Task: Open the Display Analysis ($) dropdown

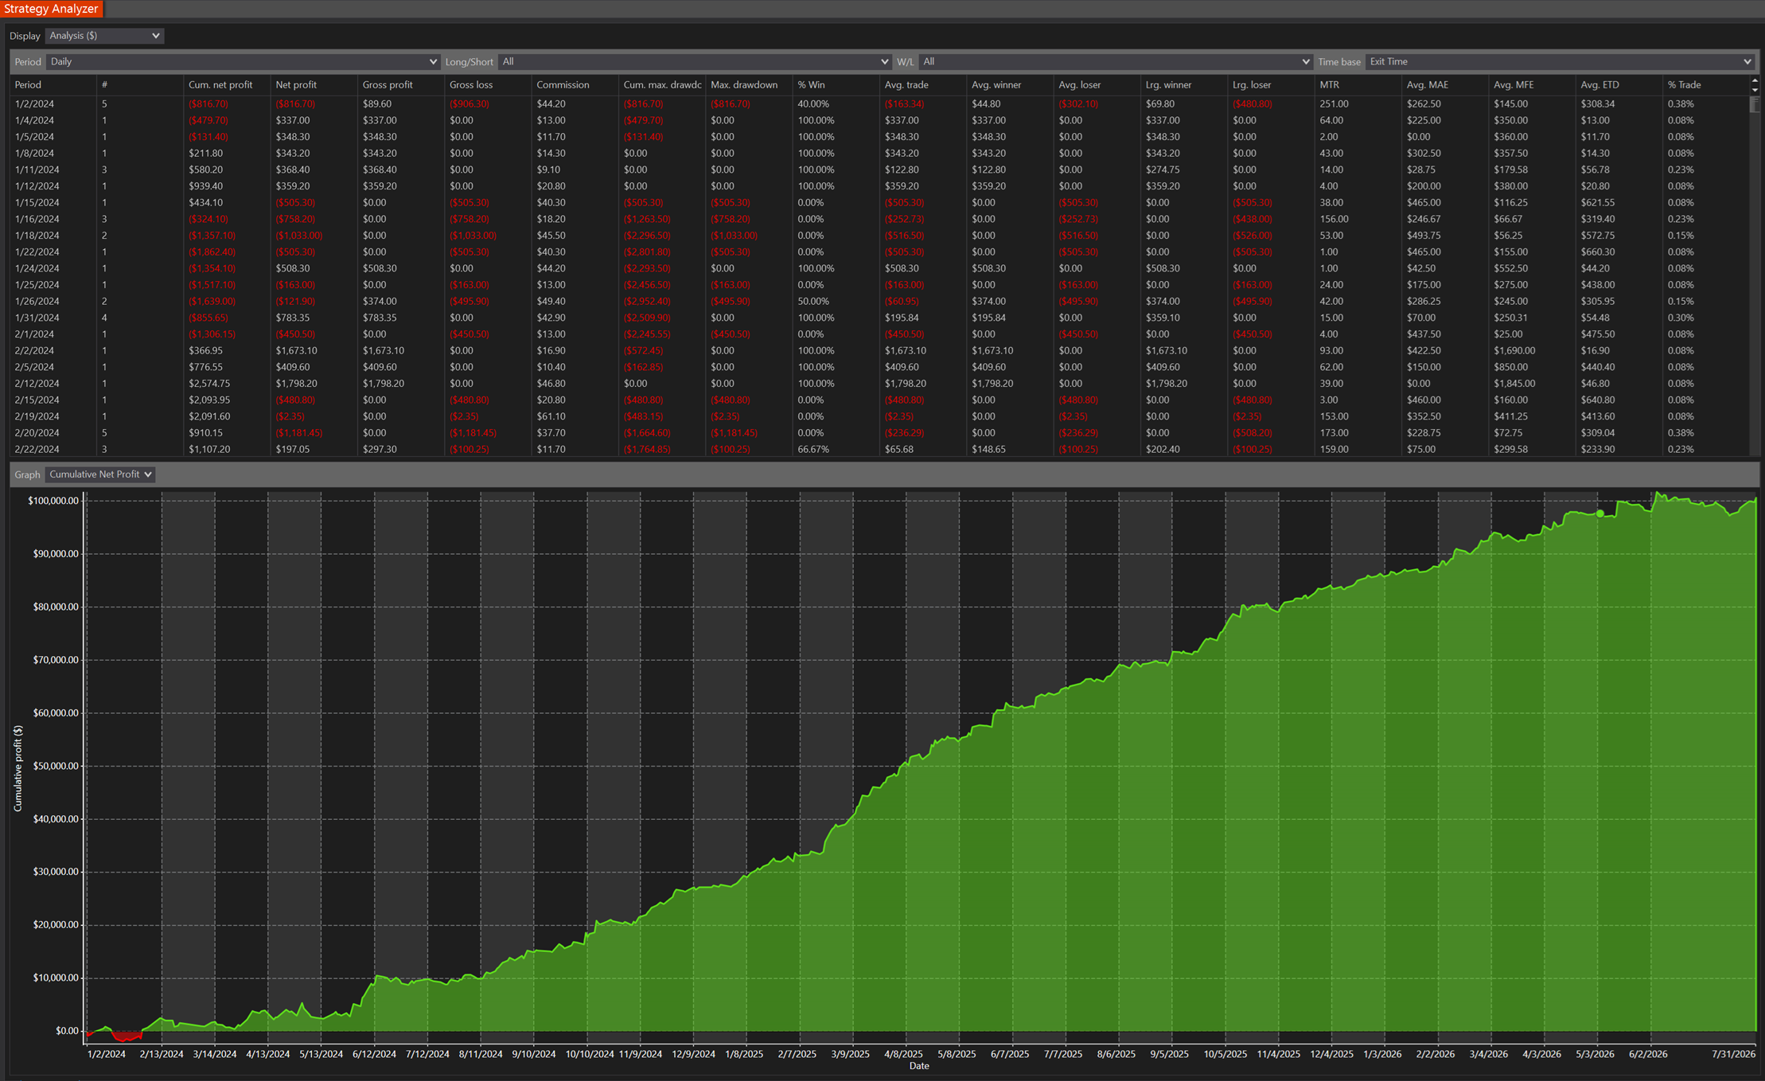Action: [104, 36]
